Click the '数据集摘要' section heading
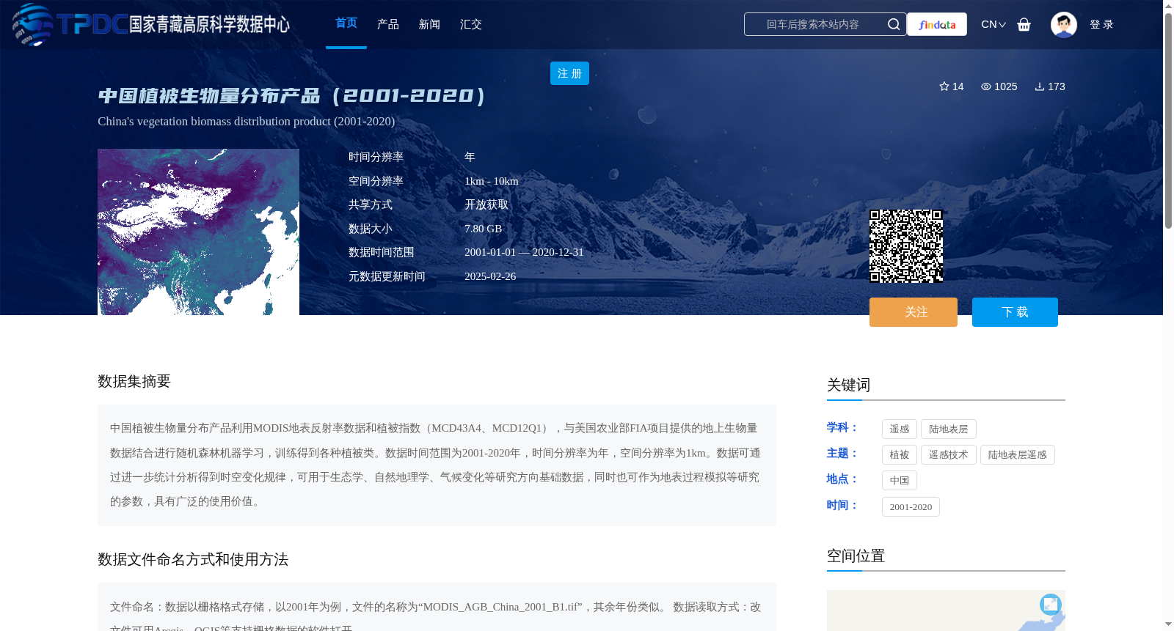Image resolution: width=1174 pixels, height=631 pixels. coord(134,381)
